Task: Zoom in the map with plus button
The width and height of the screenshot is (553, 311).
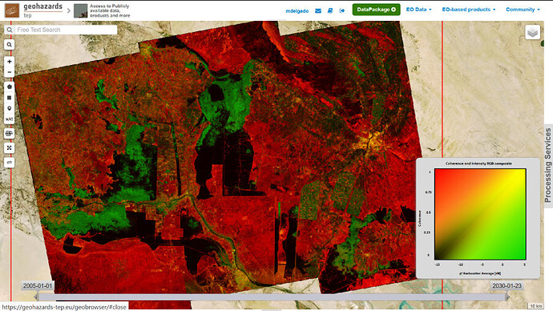Action: (9, 62)
